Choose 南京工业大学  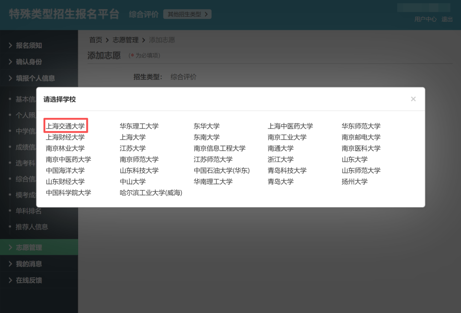[x=287, y=137]
